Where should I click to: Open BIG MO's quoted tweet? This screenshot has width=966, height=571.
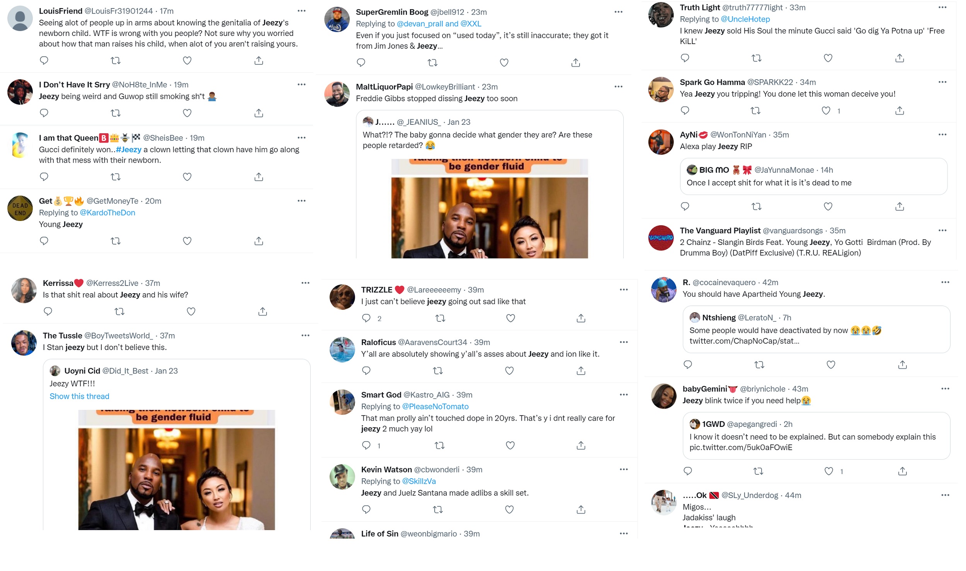pyautogui.click(x=813, y=176)
